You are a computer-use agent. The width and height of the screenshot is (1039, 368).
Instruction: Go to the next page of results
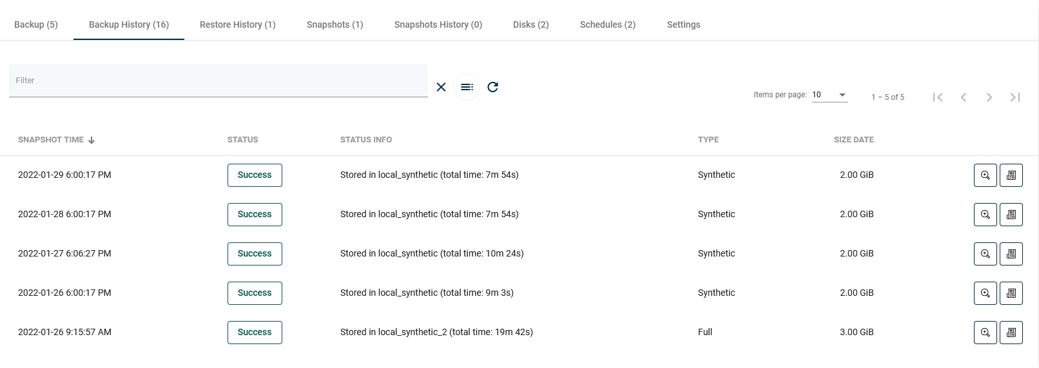pos(989,97)
